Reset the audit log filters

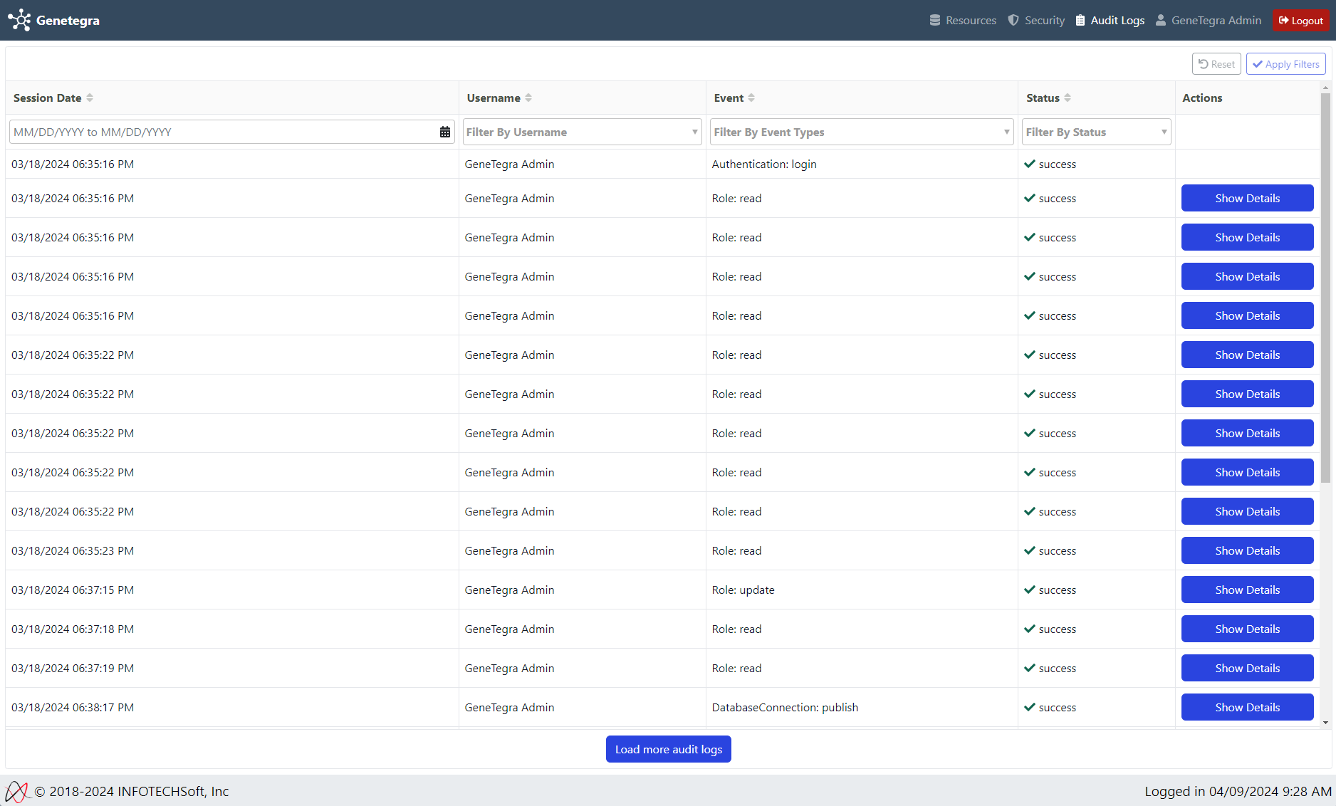1216,64
